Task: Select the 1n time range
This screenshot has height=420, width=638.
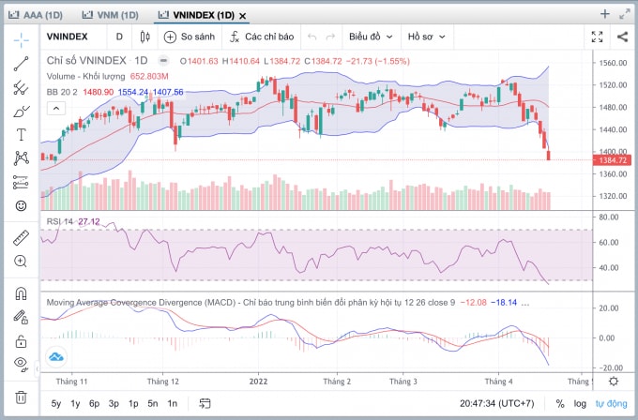Action: click(172, 404)
